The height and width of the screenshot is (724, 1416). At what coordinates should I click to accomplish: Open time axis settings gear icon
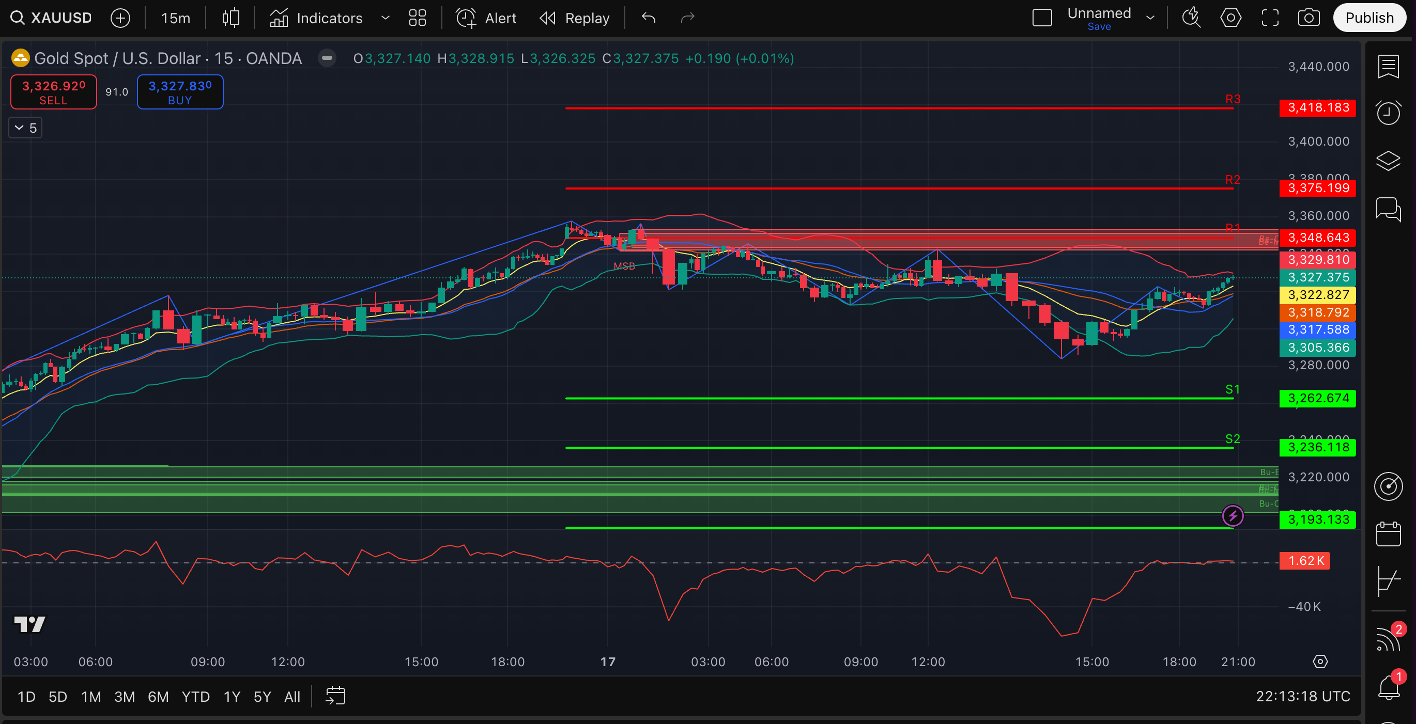point(1320,662)
